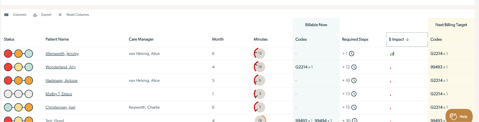
Task: Click the $ Impact sort arrow
Action: click(x=407, y=39)
